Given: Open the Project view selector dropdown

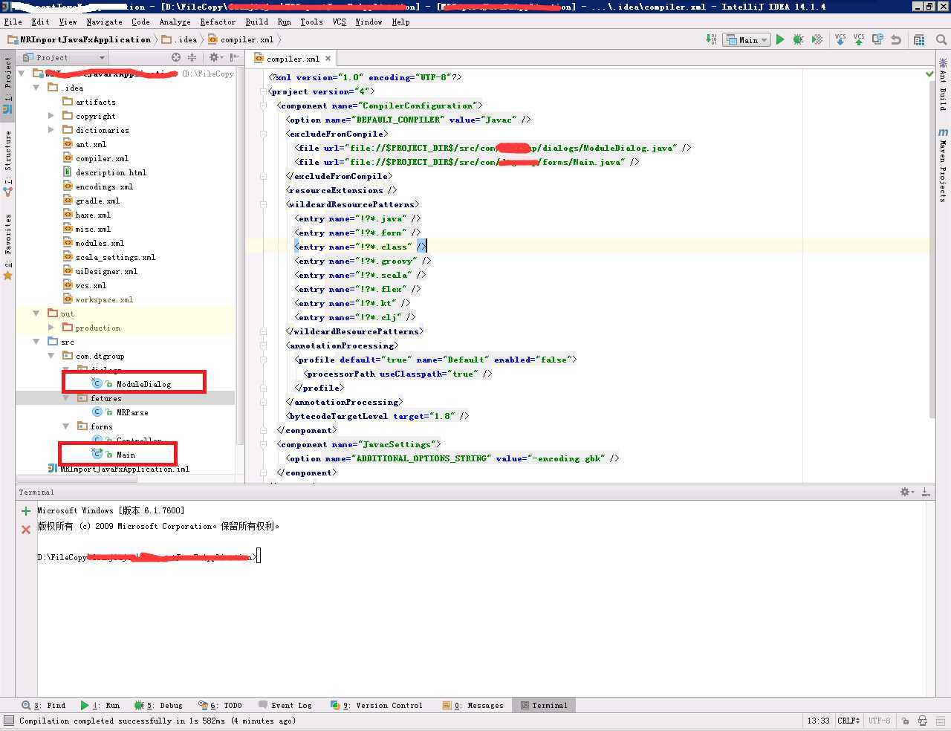Looking at the screenshot, I should point(64,57).
